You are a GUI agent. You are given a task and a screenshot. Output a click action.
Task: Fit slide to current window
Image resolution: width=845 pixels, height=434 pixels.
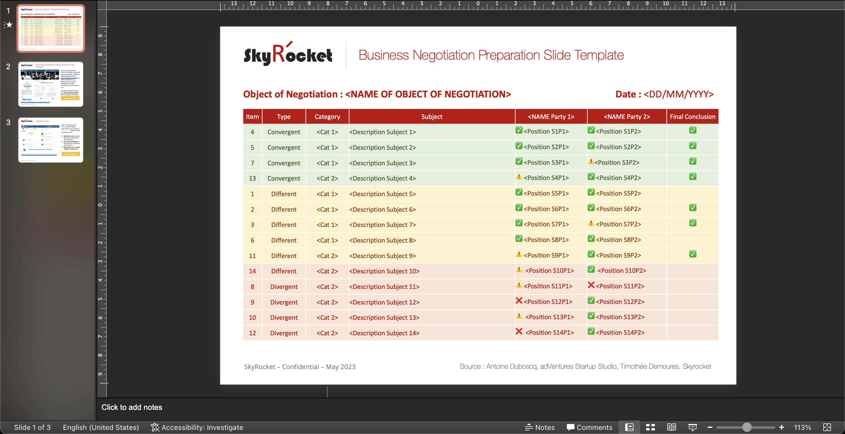[x=827, y=427]
